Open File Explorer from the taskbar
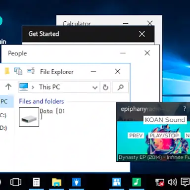The height and width of the screenshot is (190, 190). point(56,182)
